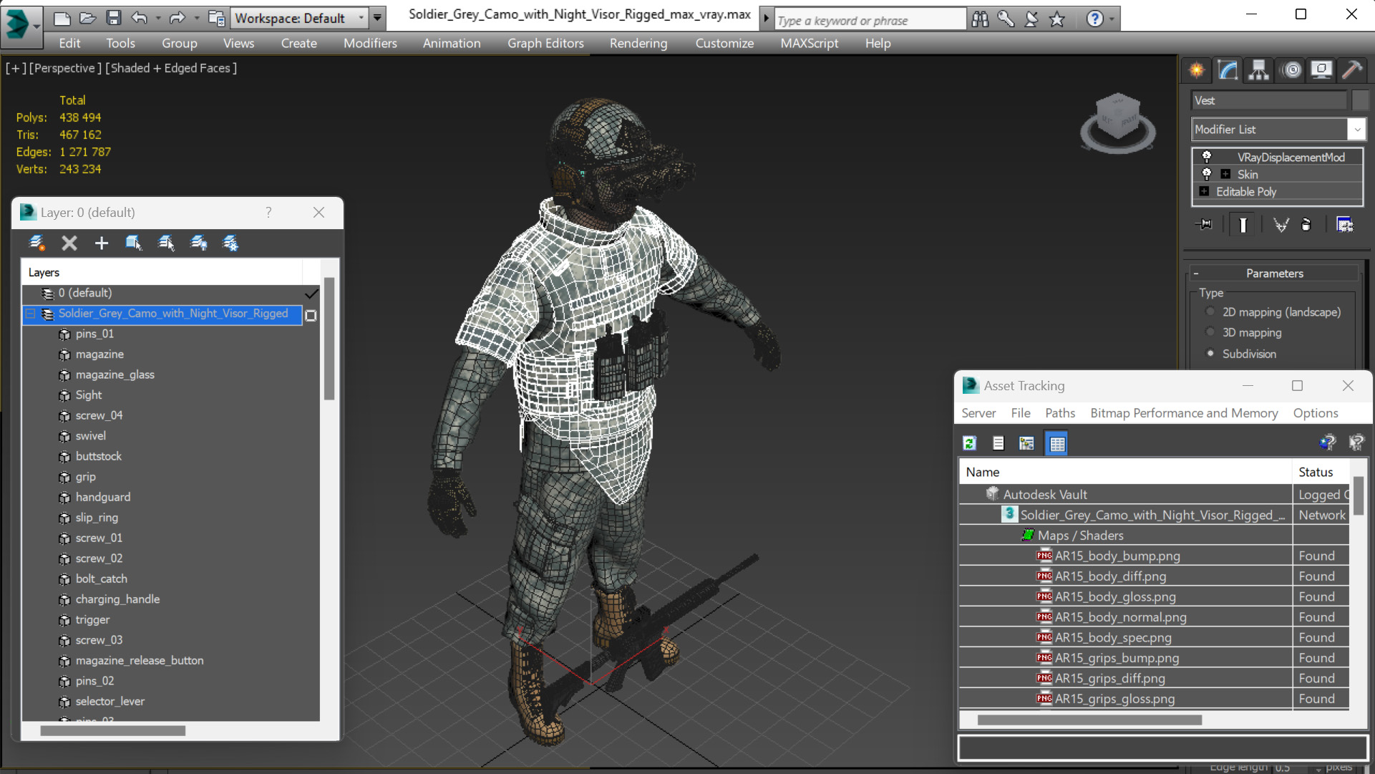Toggle checkmark for layer 0 (default)
1375x774 pixels.
(311, 294)
